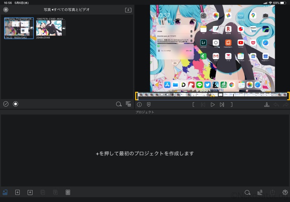
Task: Set the in point with left bracket
Action: click(193, 104)
